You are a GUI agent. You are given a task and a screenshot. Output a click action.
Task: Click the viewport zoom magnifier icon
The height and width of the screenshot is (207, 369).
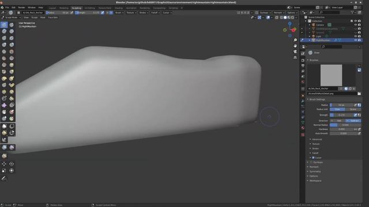(x=295, y=40)
